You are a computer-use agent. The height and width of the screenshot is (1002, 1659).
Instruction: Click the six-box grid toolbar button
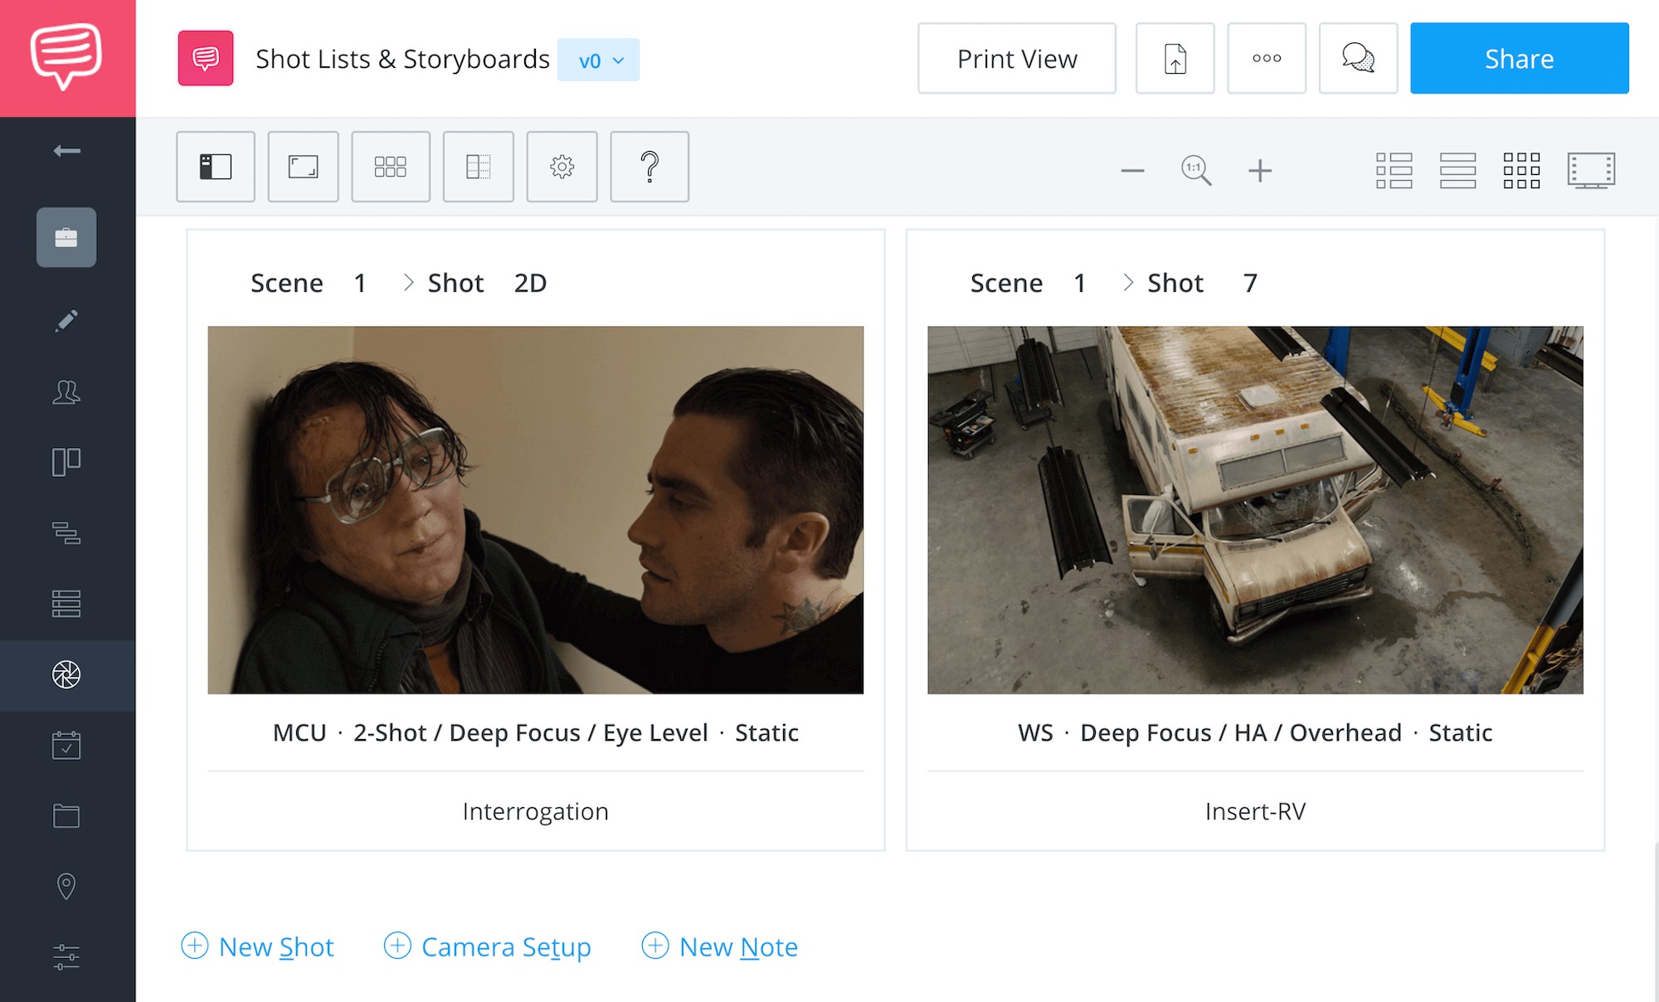tap(391, 167)
